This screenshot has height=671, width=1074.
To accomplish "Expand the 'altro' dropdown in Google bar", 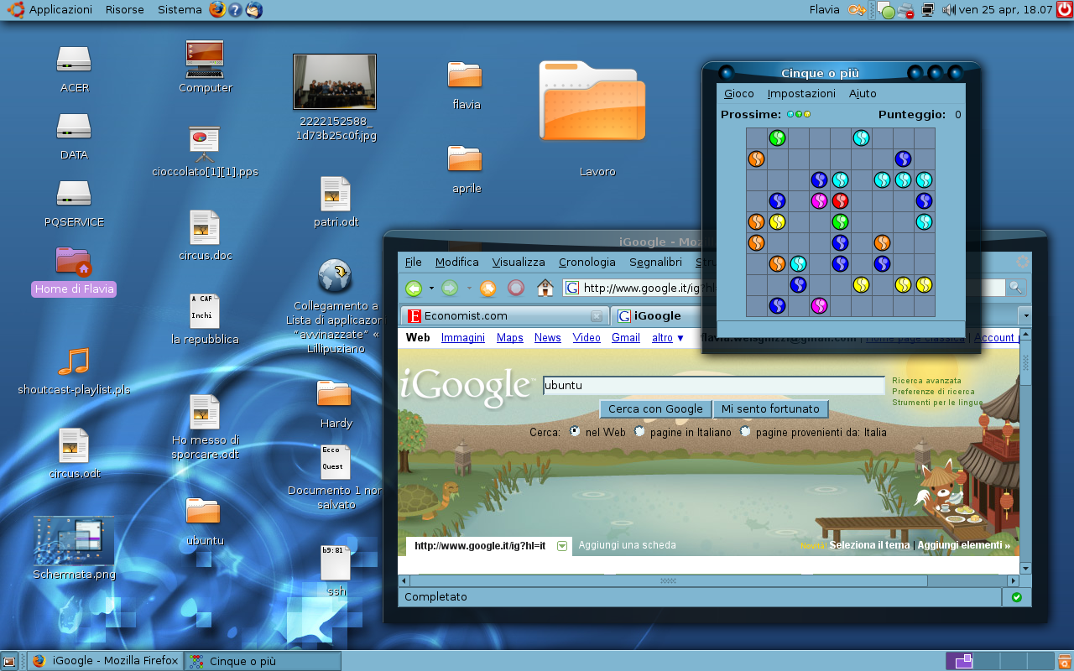I will [668, 338].
